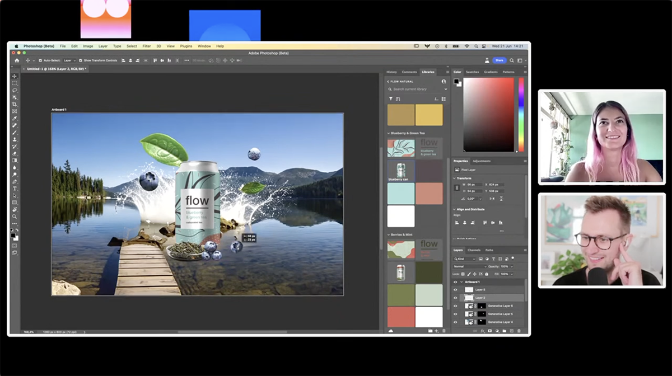Open the Kind filter dropdown in Layers
The height and width of the screenshot is (376, 672).
pyautogui.click(x=465, y=259)
